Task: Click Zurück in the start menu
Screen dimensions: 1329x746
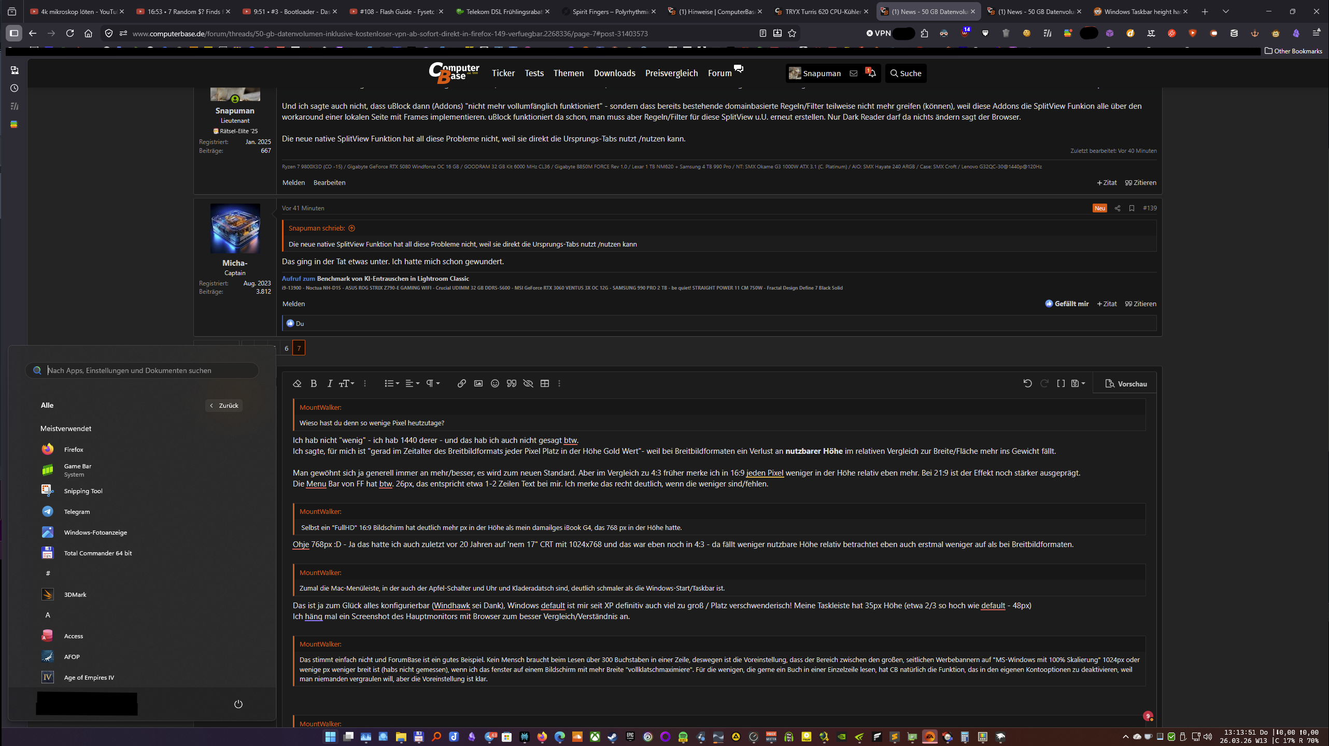Action: click(224, 406)
